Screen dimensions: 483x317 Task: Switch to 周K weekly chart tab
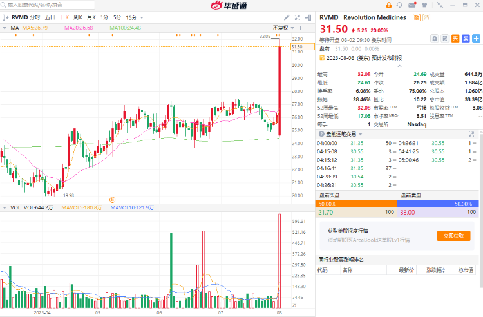pos(77,17)
